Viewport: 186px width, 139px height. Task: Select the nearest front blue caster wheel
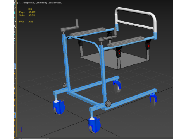(x=95, y=125)
